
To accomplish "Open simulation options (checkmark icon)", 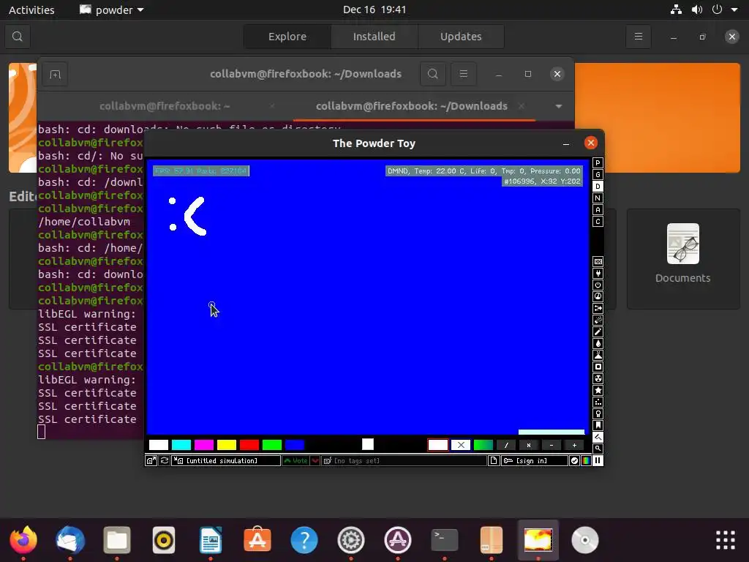I will 574,461.
